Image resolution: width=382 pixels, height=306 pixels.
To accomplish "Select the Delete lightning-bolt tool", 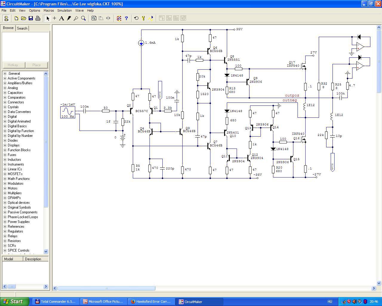I will (x=69, y=18).
